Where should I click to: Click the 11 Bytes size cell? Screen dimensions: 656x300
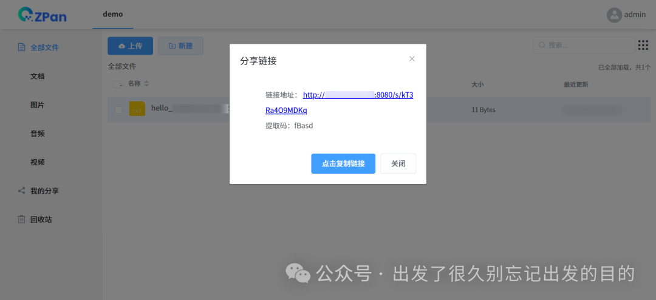click(x=483, y=110)
